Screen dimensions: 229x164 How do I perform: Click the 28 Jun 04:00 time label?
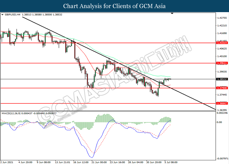(136, 162)
